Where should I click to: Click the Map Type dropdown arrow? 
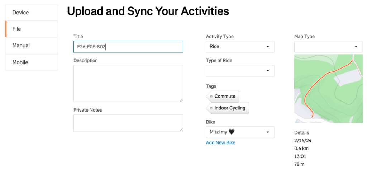[356, 47]
